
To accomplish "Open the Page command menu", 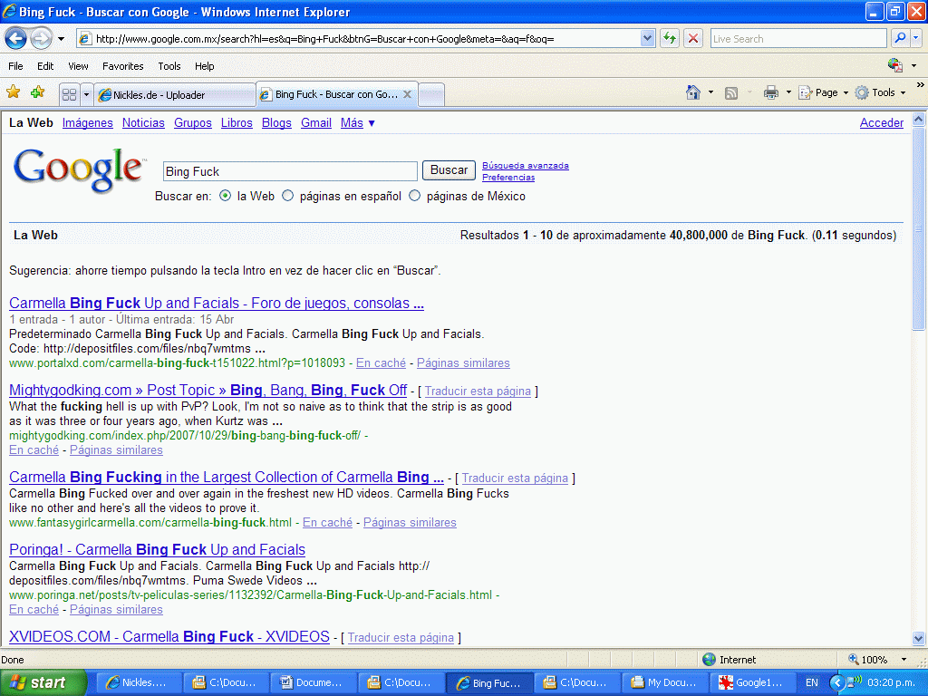I will coord(823,92).
